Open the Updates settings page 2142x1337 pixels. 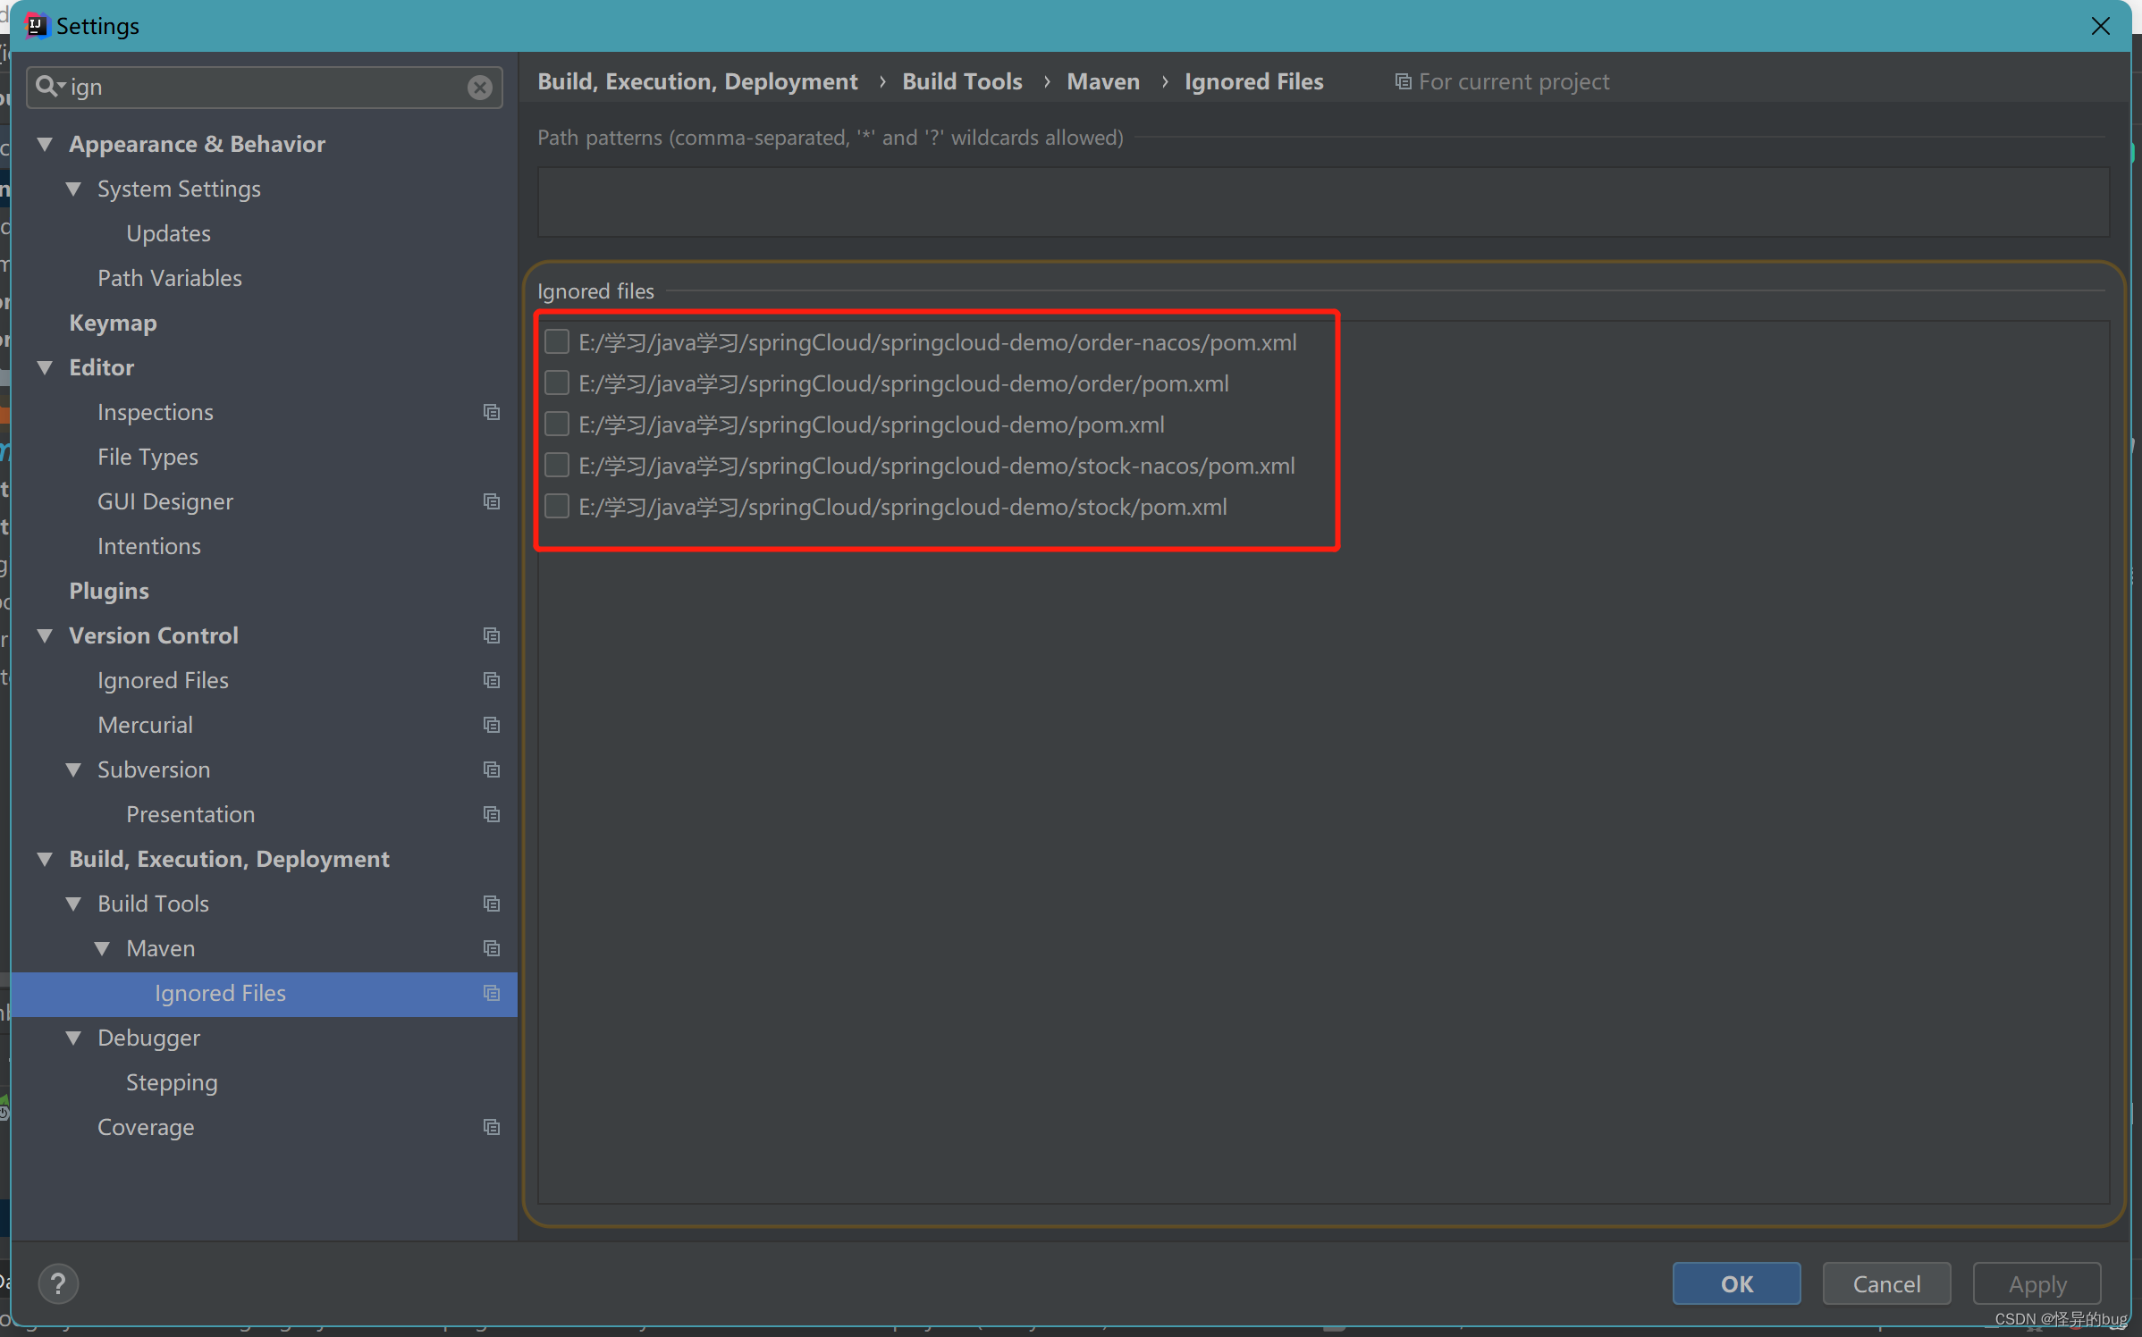point(168,233)
